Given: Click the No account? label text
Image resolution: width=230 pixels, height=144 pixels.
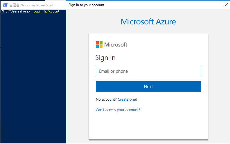Looking at the screenshot, I should pyautogui.click(x=106, y=99).
